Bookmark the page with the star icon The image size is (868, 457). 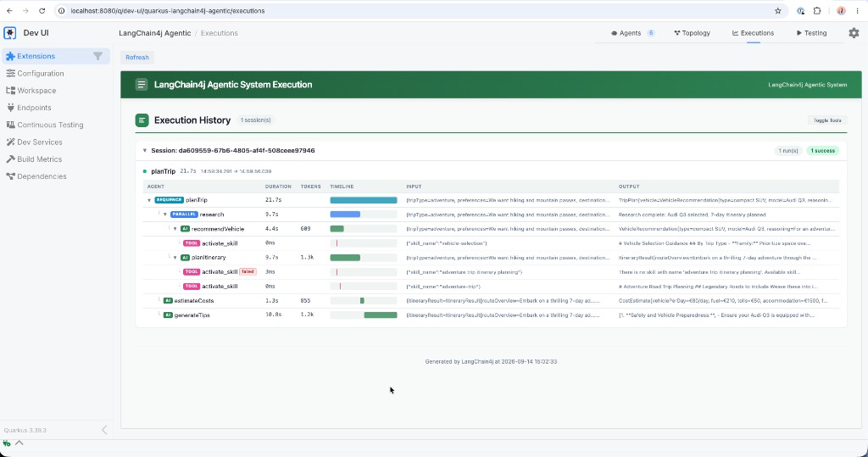click(778, 10)
